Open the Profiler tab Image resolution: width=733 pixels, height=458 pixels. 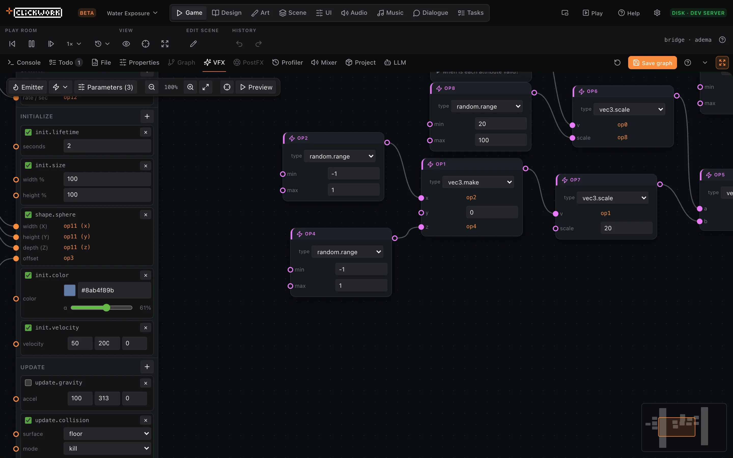287,63
